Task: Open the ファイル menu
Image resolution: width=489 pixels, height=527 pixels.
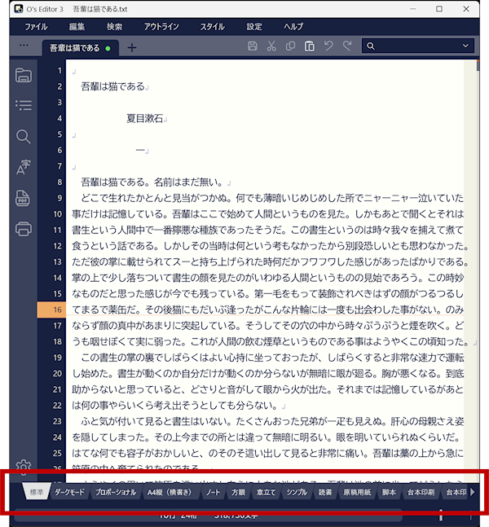Action: click(36, 27)
